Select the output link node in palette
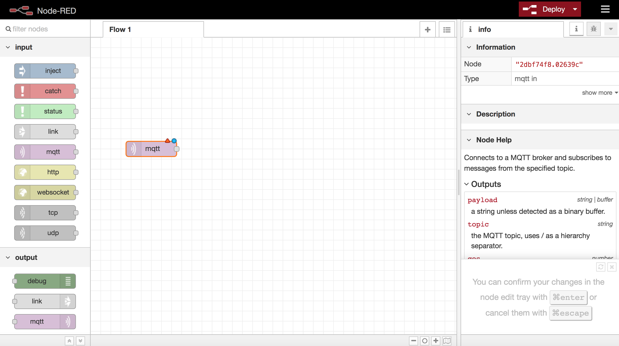This screenshot has width=619, height=346. coord(45,301)
